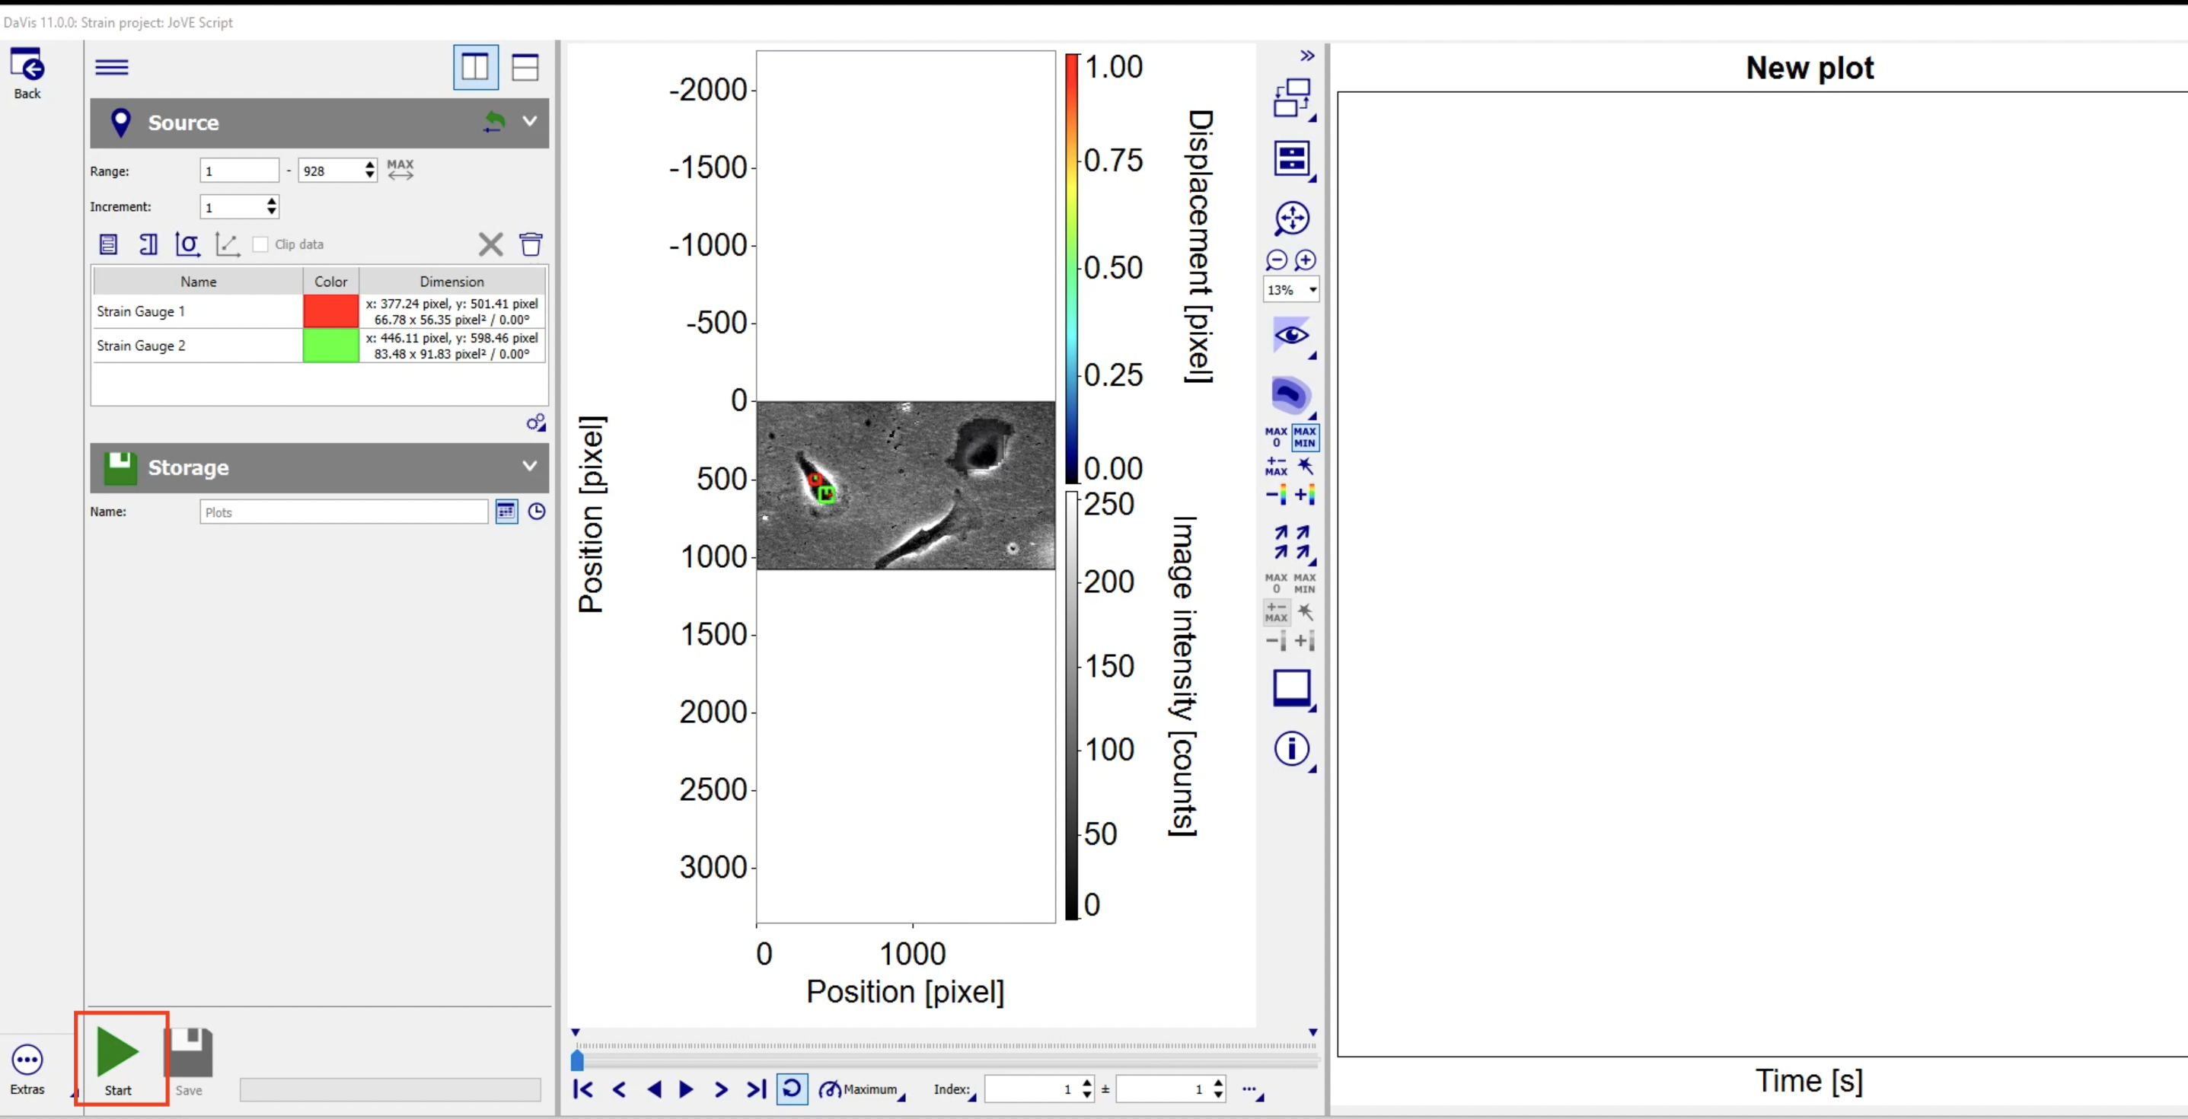Click the info icon in toolbar
2188x1119 pixels.
(1291, 748)
